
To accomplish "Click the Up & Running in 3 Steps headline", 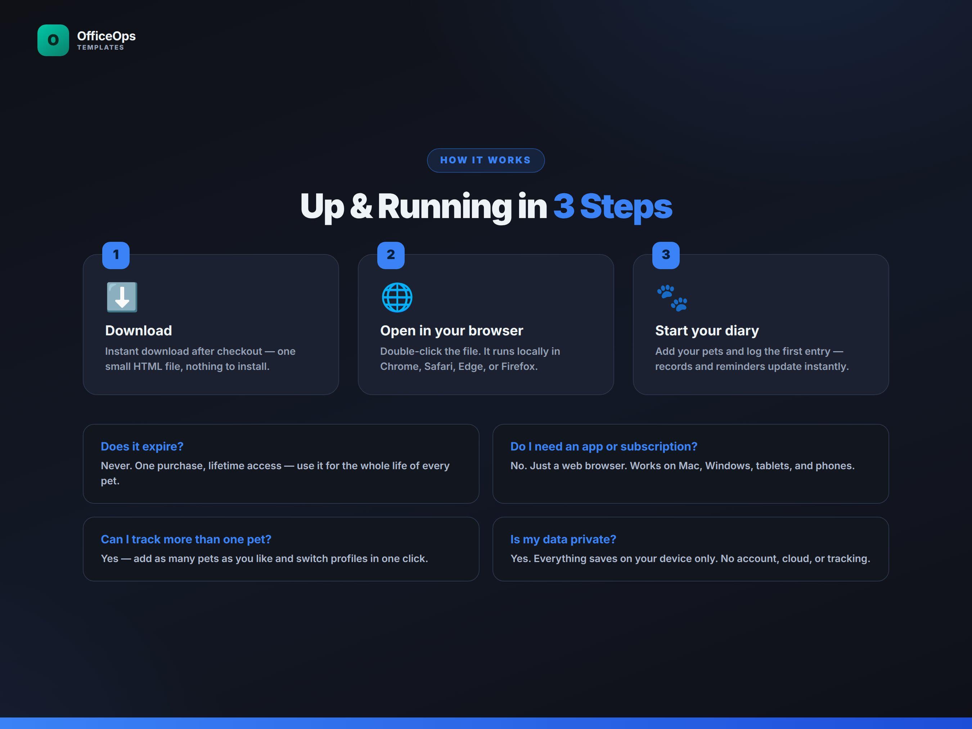I will click(486, 206).
